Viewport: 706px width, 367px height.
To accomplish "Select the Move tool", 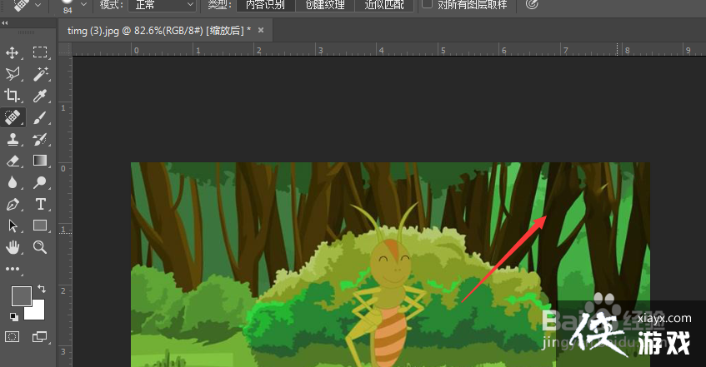I will click(x=13, y=52).
